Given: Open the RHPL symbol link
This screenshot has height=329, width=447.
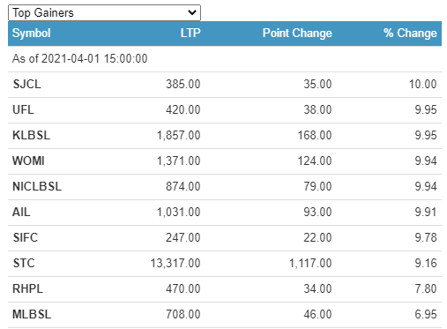Looking at the screenshot, I should 27,289.
